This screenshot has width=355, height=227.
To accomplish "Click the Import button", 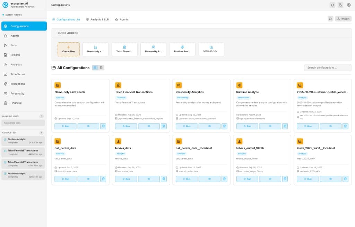I will (343, 19).
